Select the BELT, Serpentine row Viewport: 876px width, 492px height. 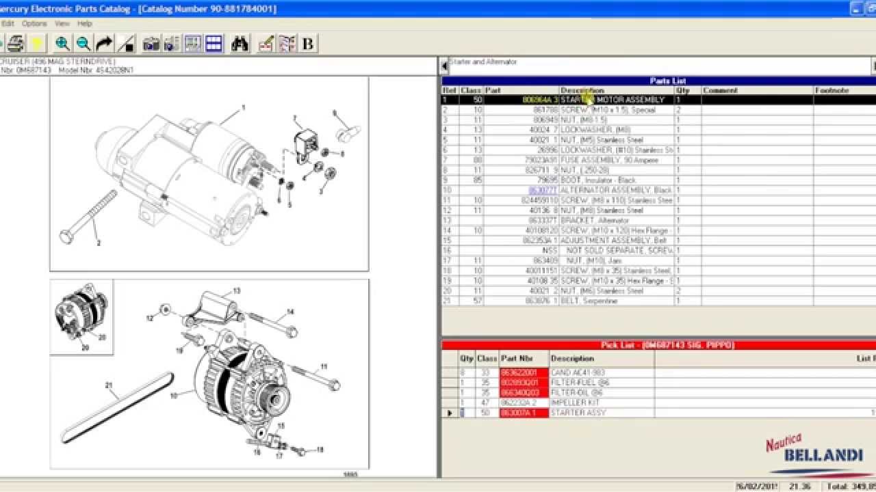click(658, 301)
